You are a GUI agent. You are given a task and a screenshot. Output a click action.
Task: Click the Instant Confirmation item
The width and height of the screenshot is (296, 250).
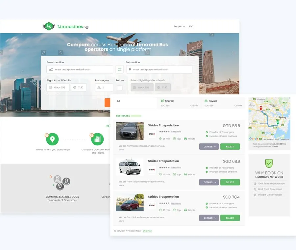[x=268, y=195]
